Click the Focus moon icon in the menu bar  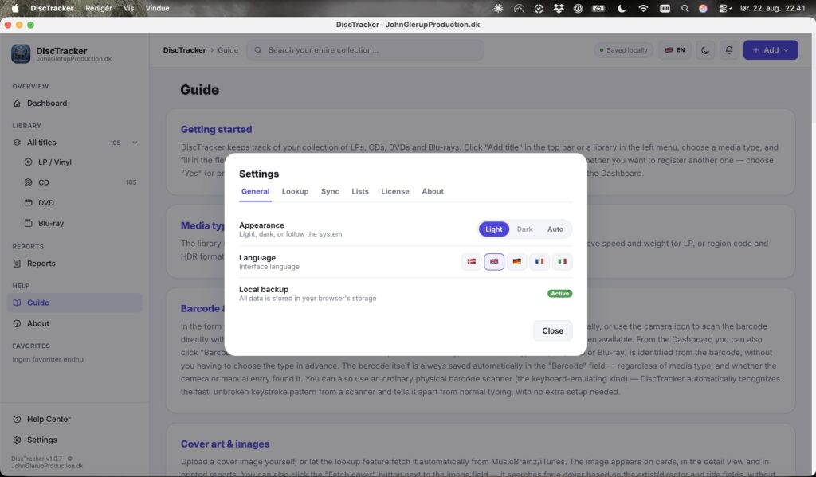coord(622,8)
